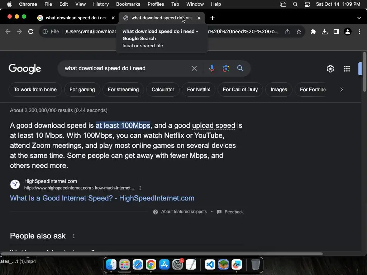Submit search with magnifier icon

click(x=240, y=68)
